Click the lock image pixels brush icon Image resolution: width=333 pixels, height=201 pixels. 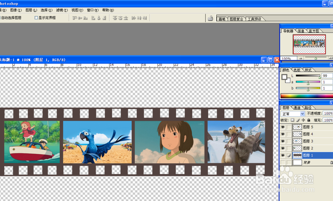[x=298, y=120]
